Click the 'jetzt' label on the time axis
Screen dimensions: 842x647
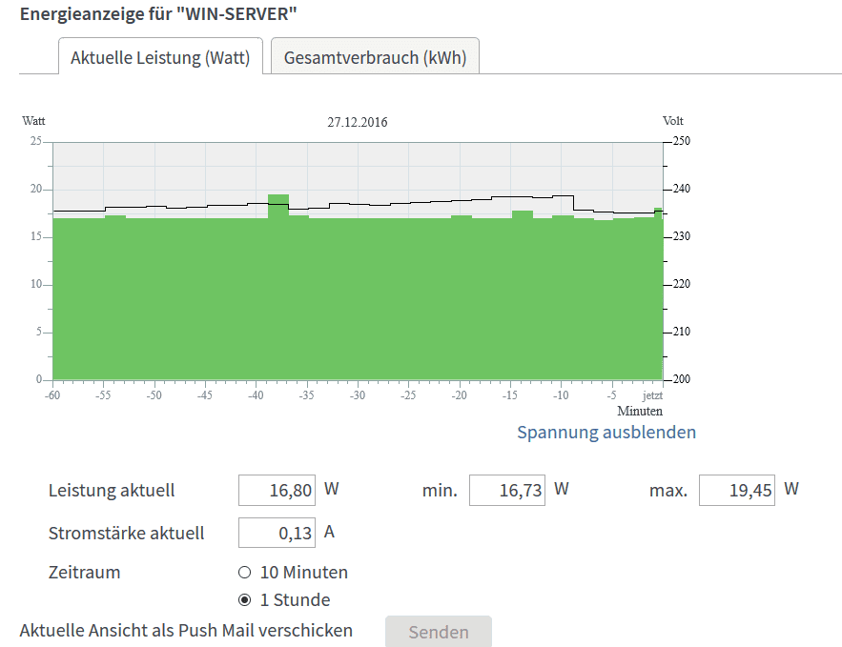[x=652, y=396]
